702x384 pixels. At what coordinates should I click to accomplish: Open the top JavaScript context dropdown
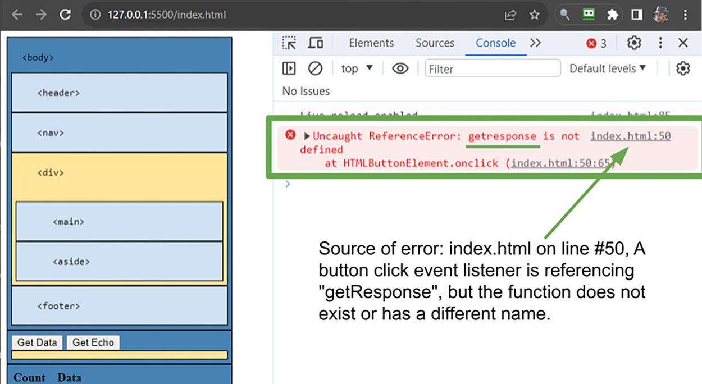pos(357,68)
